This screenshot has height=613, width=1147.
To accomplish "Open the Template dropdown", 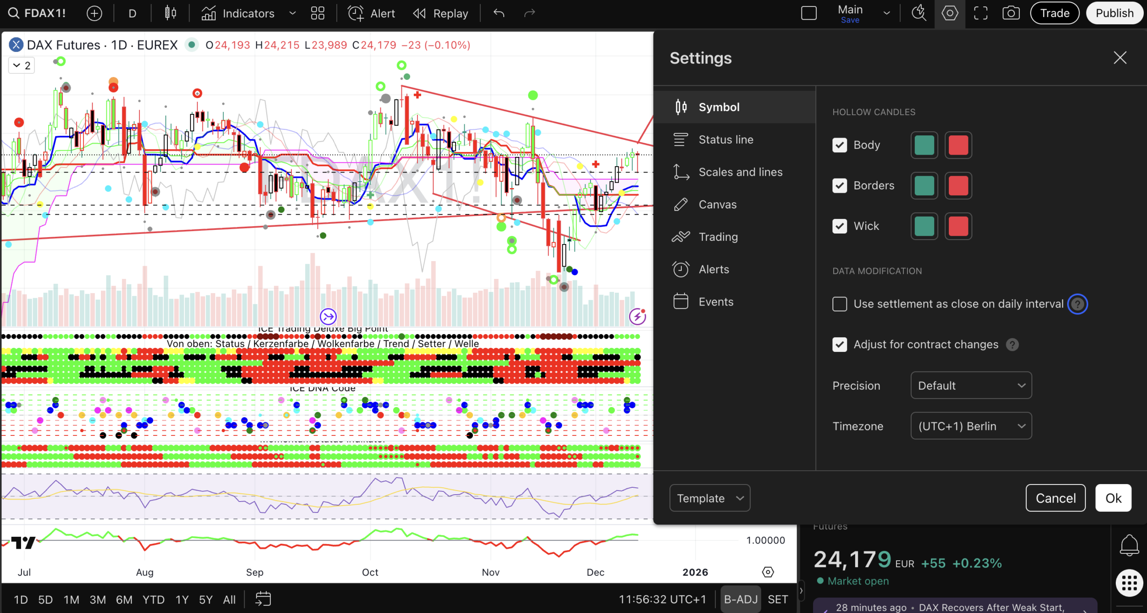I will [709, 498].
